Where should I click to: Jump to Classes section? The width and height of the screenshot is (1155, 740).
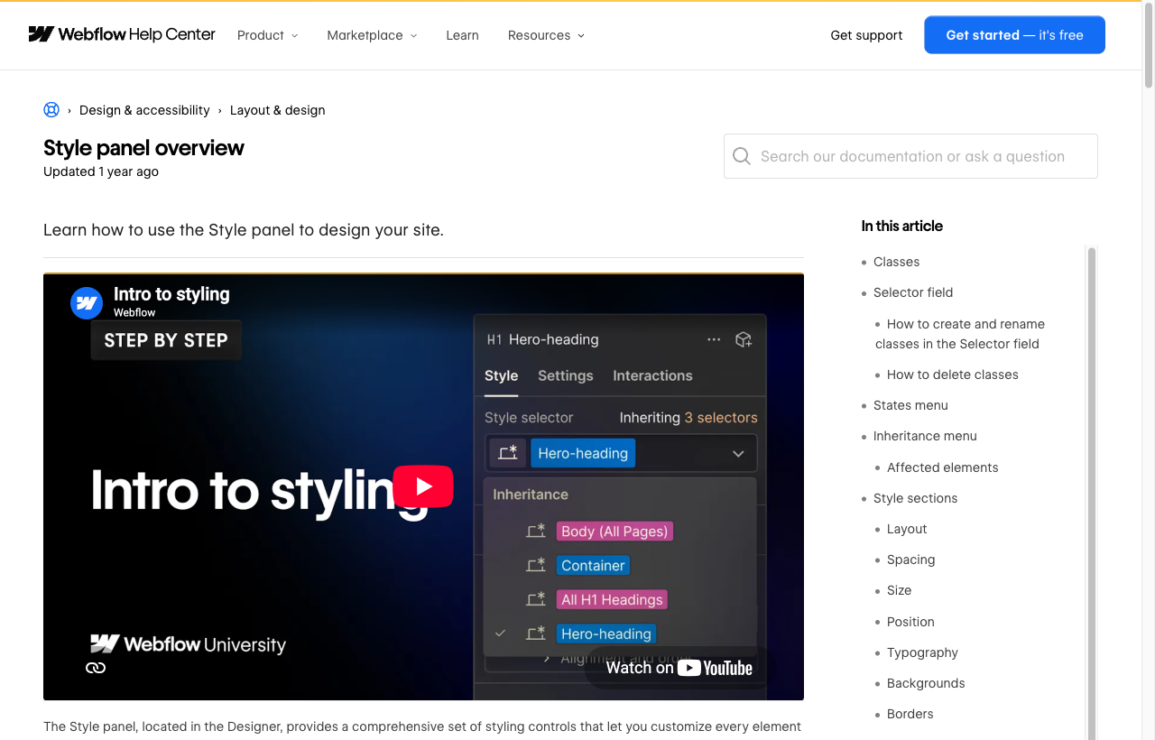tap(896, 262)
